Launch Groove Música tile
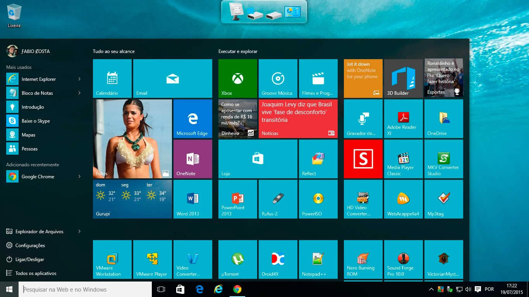Viewport: 529px width, 297px height. pos(278,79)
